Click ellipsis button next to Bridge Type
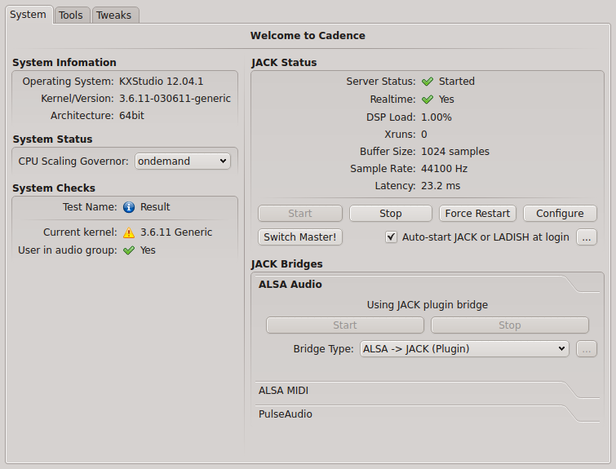The height and width of the screenshot is (469, 616). click(587, 349)
